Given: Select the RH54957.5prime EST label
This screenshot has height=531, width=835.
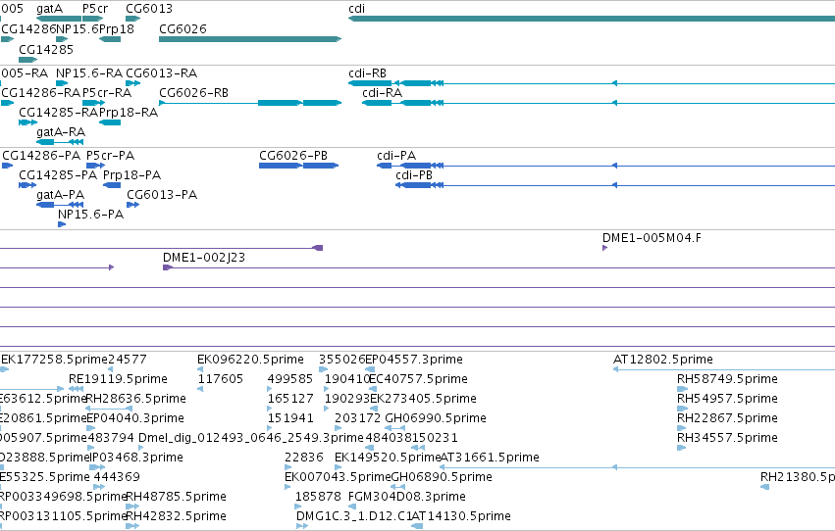Looking at the screenshot, I should [727, 399].
